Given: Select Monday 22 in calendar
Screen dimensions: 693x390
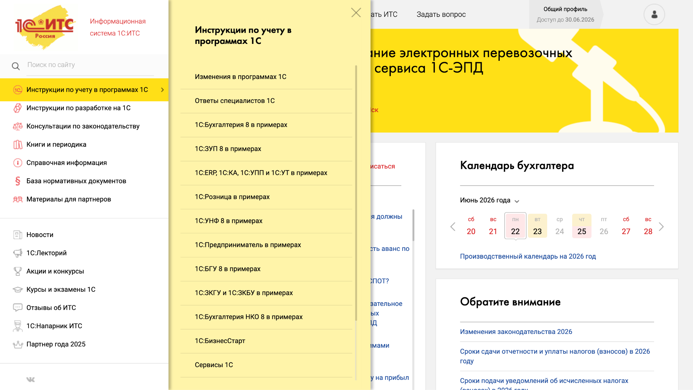Looking at the screenshot, I should click(515, 226).
